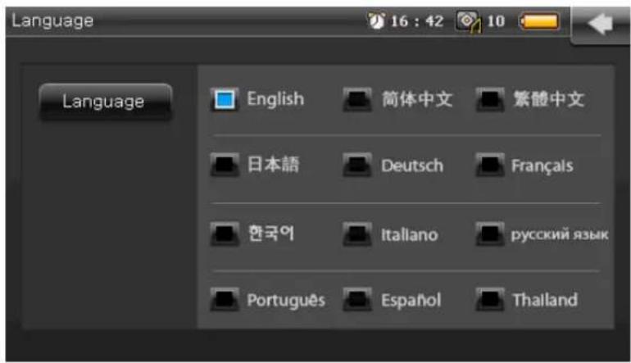The width and height of the screenshot is (631, 363).
Task: Click the Português label text
Action: tap(286, 301)
